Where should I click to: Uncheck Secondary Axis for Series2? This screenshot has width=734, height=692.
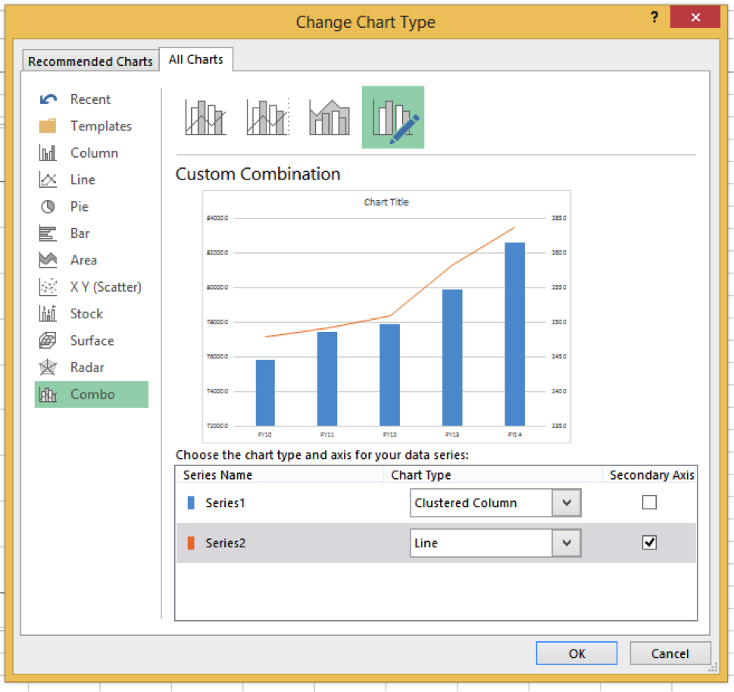649,543
